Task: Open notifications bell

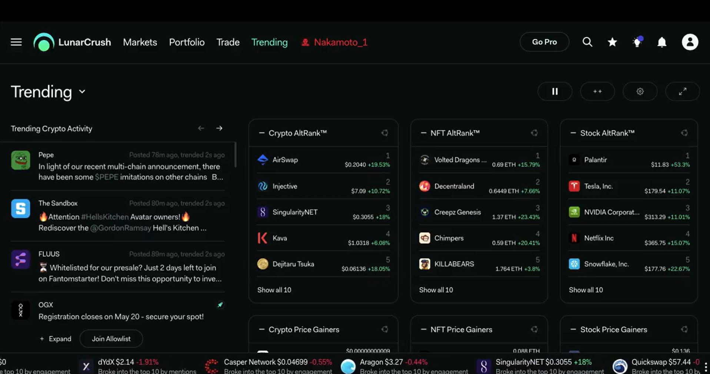Action: pyautogui.click(x=662, y=42)
